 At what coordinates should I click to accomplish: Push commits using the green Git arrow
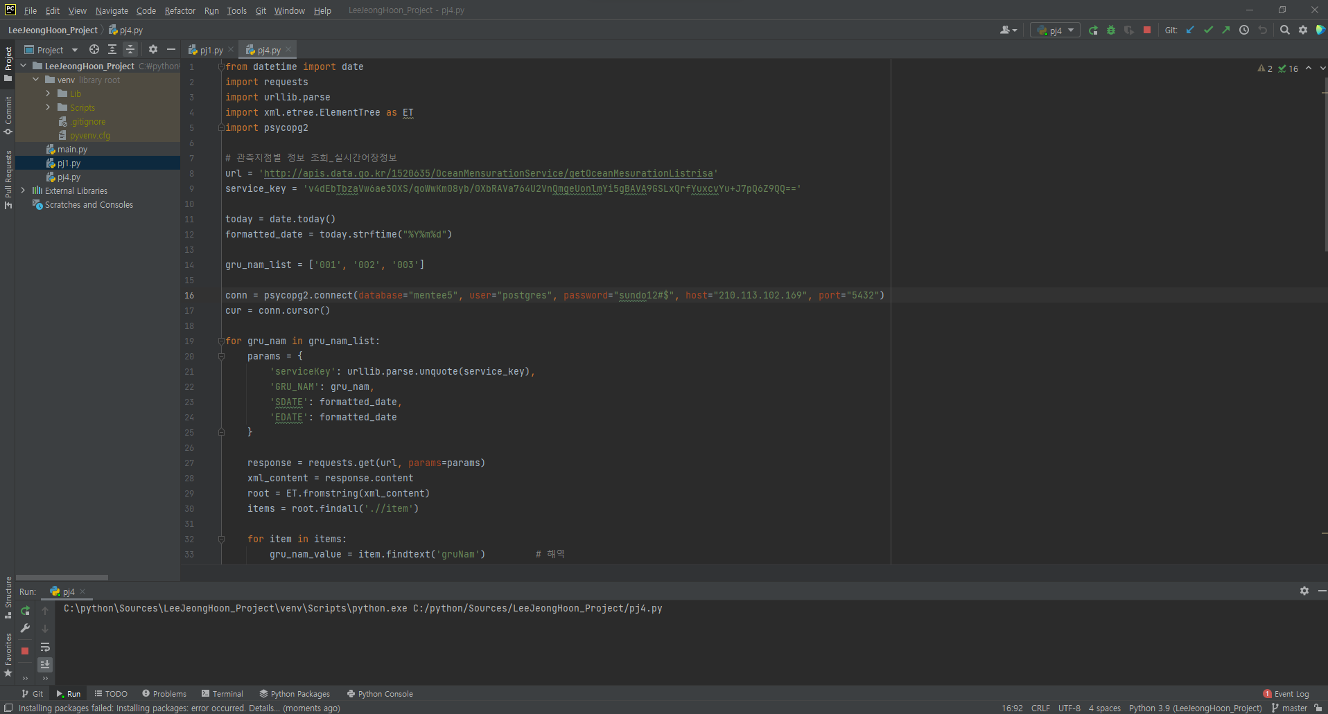coord(1226,30)
